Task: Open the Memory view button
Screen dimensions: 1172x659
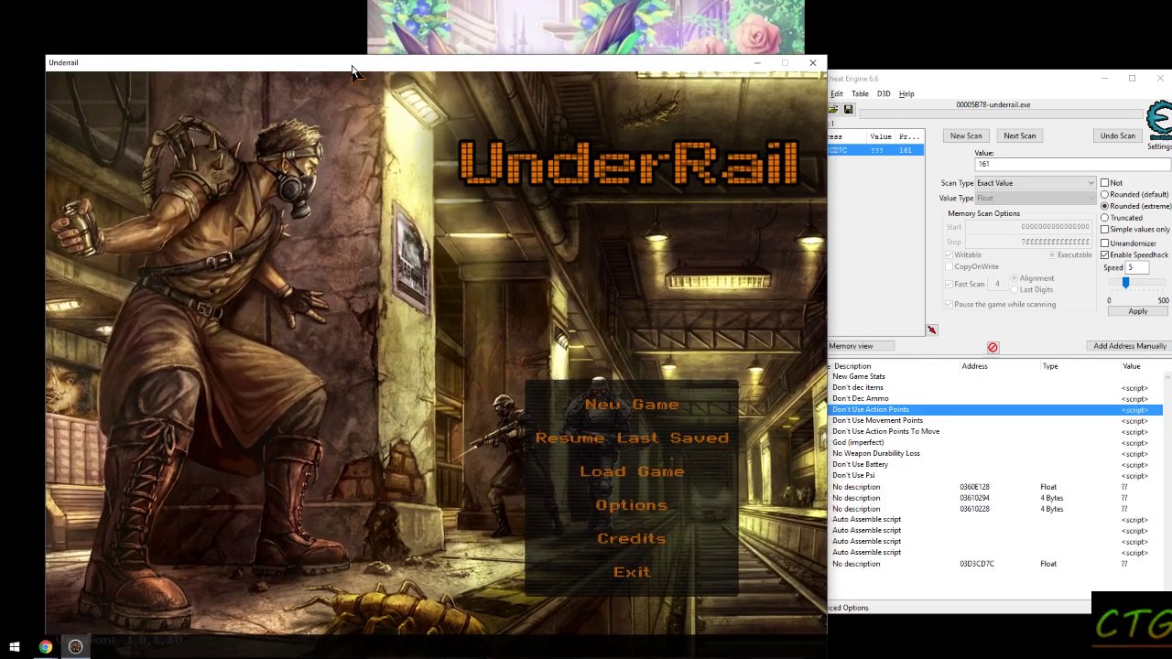Action: coord(861,346)
